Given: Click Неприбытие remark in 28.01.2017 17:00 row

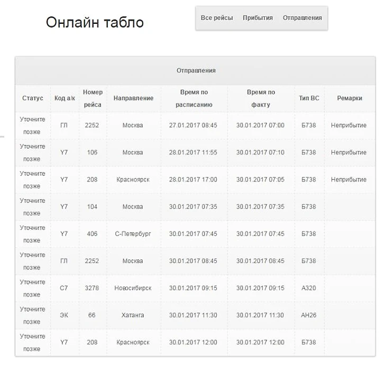Looking at the screenshot, I should point(348,180).
